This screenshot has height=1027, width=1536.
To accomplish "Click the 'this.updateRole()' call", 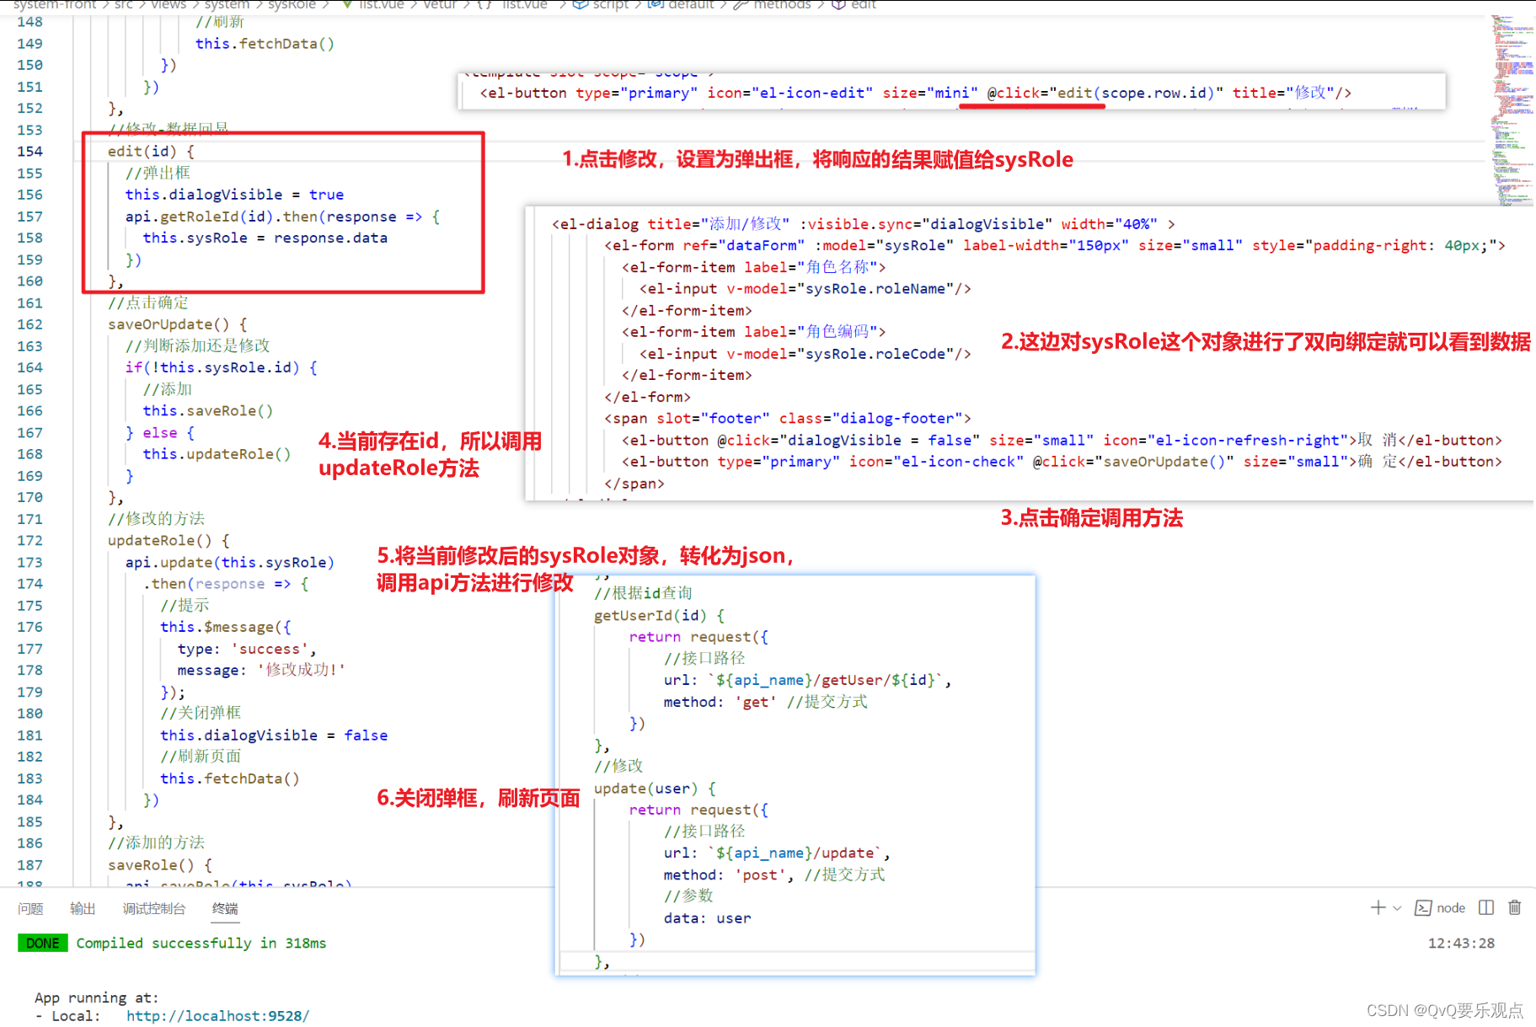I will 217,453.
